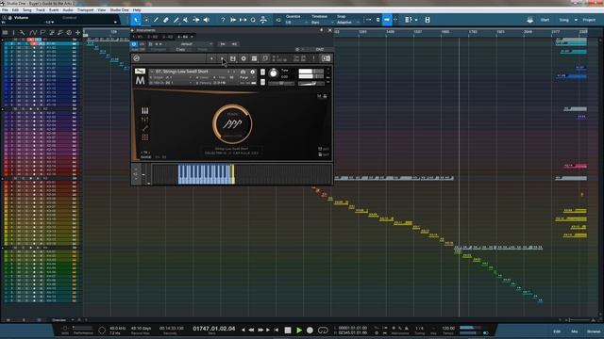Toggle instrument plugin power button
Image resolution: width=604 pixels, height=339 pixels.
134,44
